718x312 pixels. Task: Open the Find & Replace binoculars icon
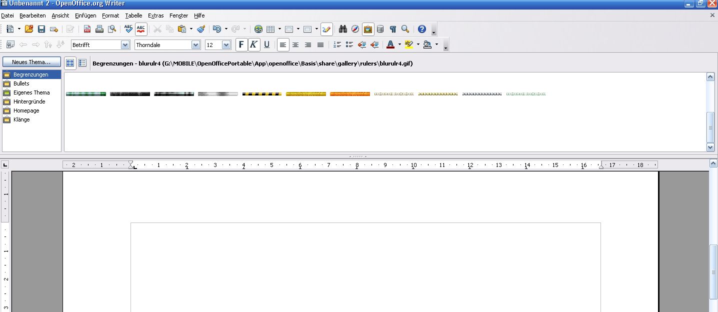tap(343, 29)
